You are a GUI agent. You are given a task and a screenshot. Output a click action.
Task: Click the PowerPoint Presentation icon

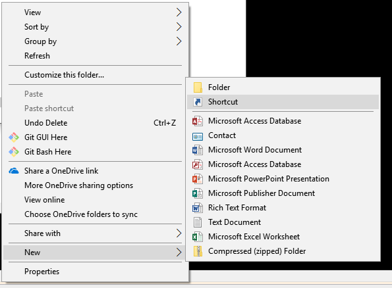tap(198, 179)
